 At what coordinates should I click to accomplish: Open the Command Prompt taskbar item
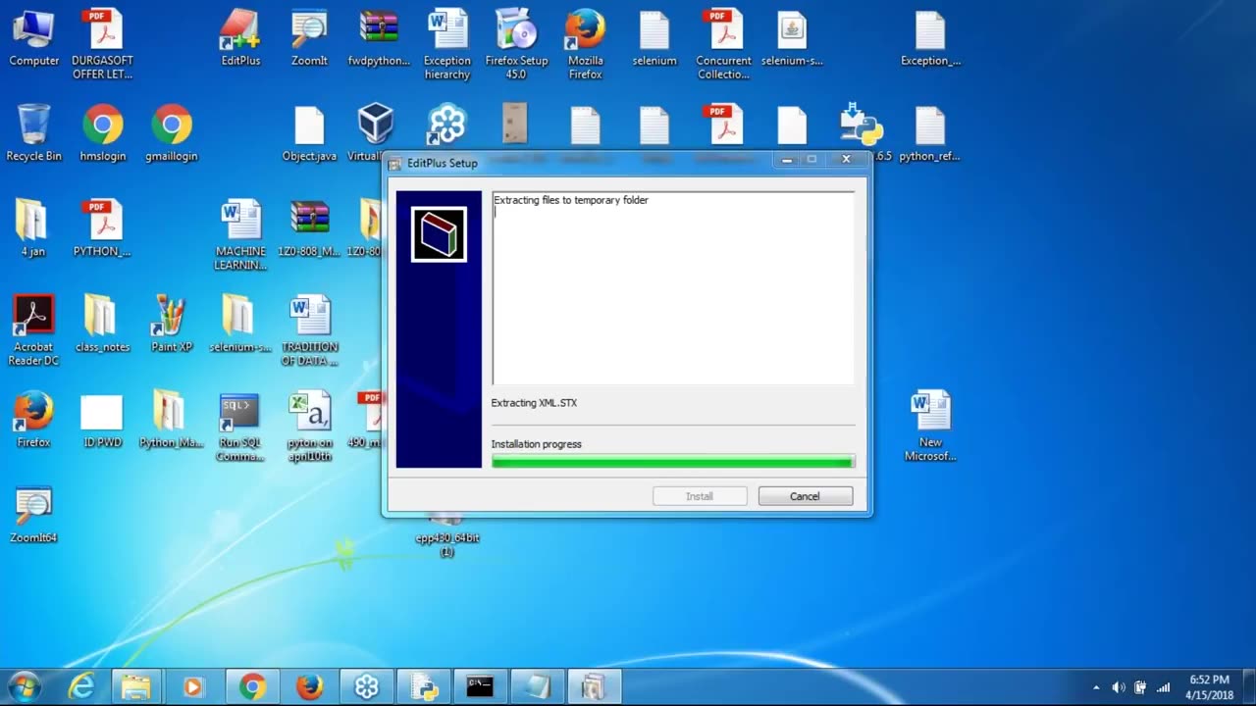point(480,687)
